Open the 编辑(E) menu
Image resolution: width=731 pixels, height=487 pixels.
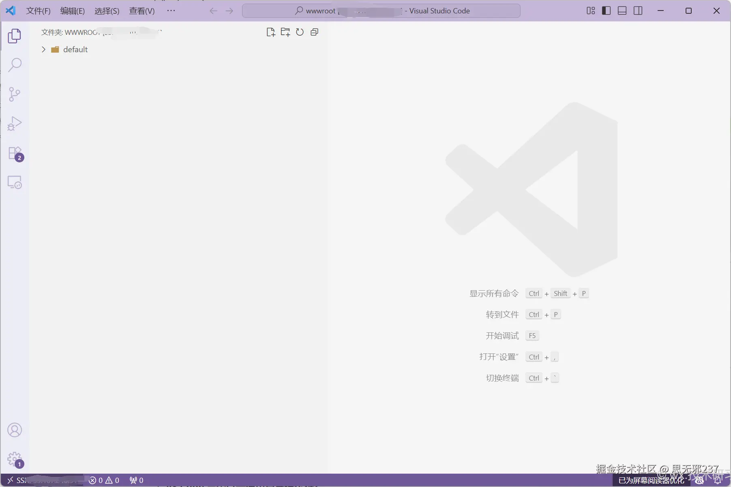[x=73, y=11]
